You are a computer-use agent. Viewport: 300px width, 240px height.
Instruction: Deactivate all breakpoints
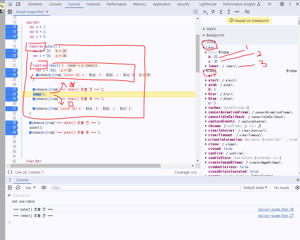click(x=247, y=12)
